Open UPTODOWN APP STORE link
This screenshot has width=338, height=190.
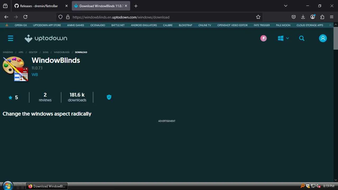pos(47,25)
